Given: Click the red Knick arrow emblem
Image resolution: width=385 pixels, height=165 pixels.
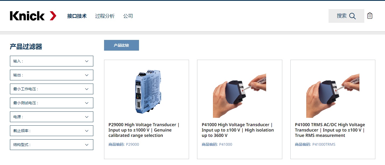Looking at the screenshot, I should point(53,16).
